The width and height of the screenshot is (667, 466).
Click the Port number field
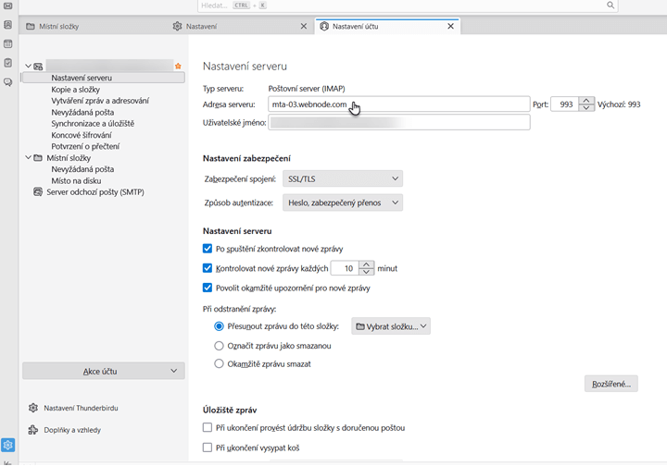coord(565,104)
